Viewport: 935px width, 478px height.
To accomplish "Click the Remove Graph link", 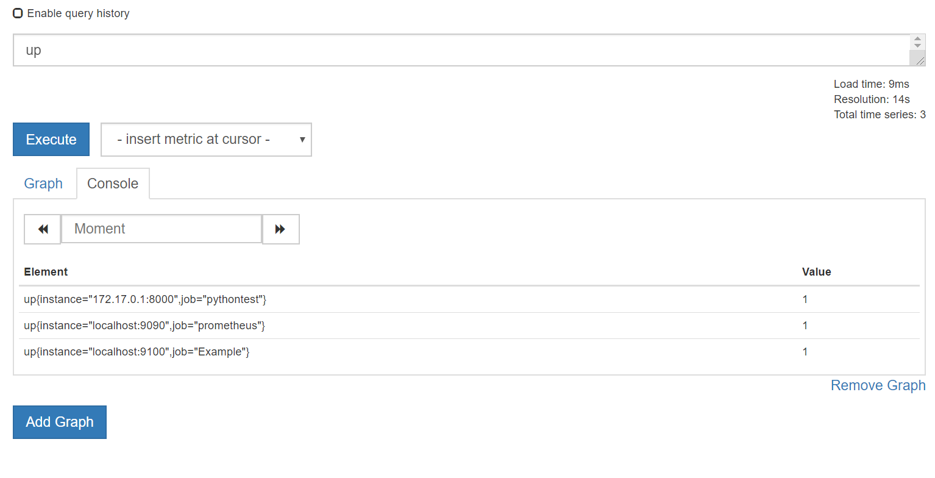I will 878,385.
